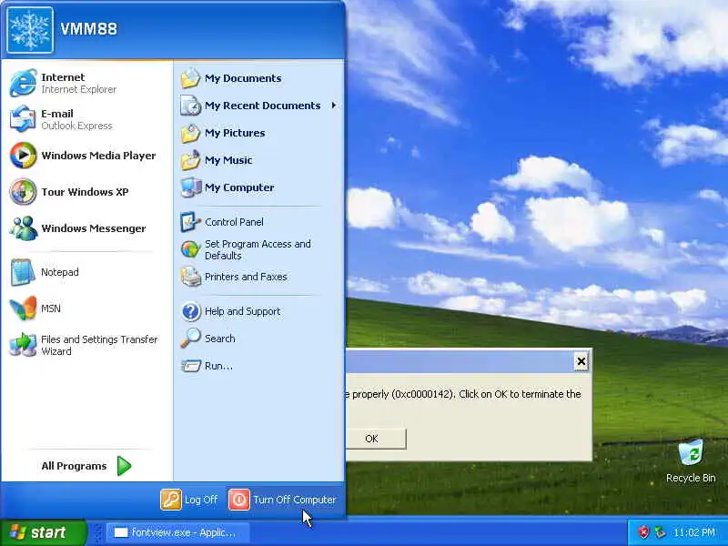
Task: Click Set Program Access and Defaults icon
Action: pyautogui.click(x=190, y=249)
